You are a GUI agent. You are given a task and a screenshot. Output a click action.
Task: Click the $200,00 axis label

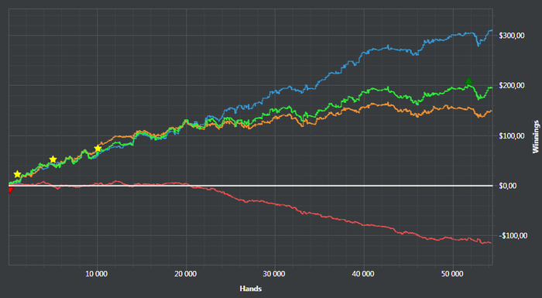pyautogui.click(x=512, y=85)
